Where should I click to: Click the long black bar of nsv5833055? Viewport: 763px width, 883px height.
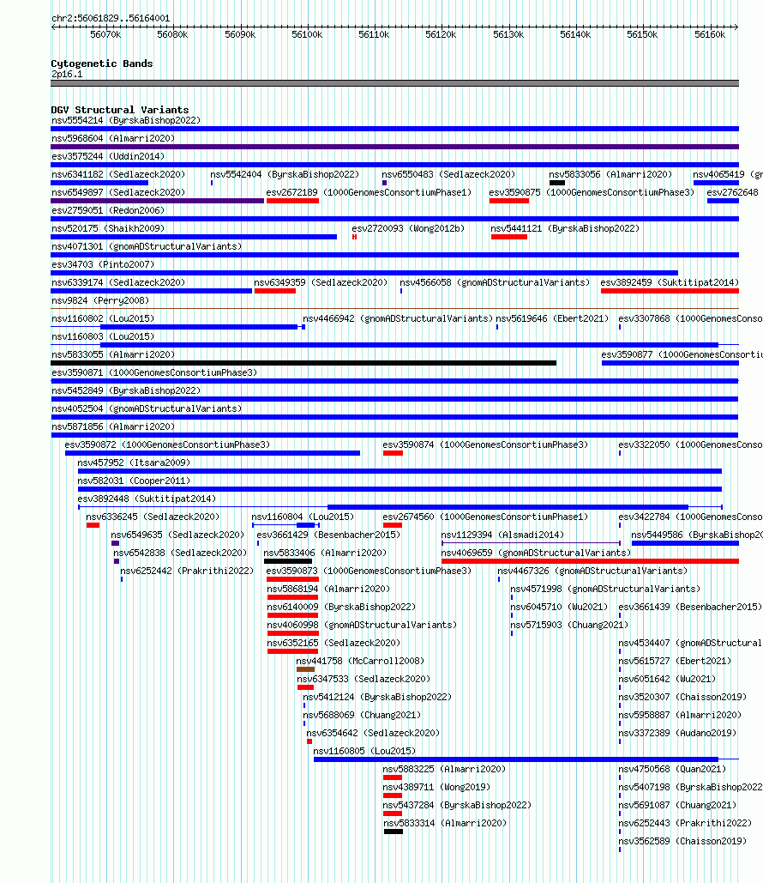coord(303,363)
